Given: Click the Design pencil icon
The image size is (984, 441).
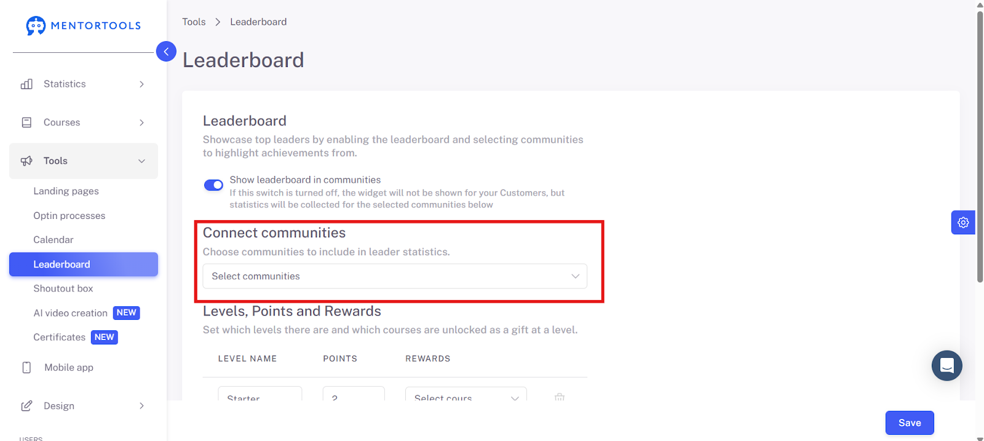Looking at the screenshot, I should tap(26, 406).
